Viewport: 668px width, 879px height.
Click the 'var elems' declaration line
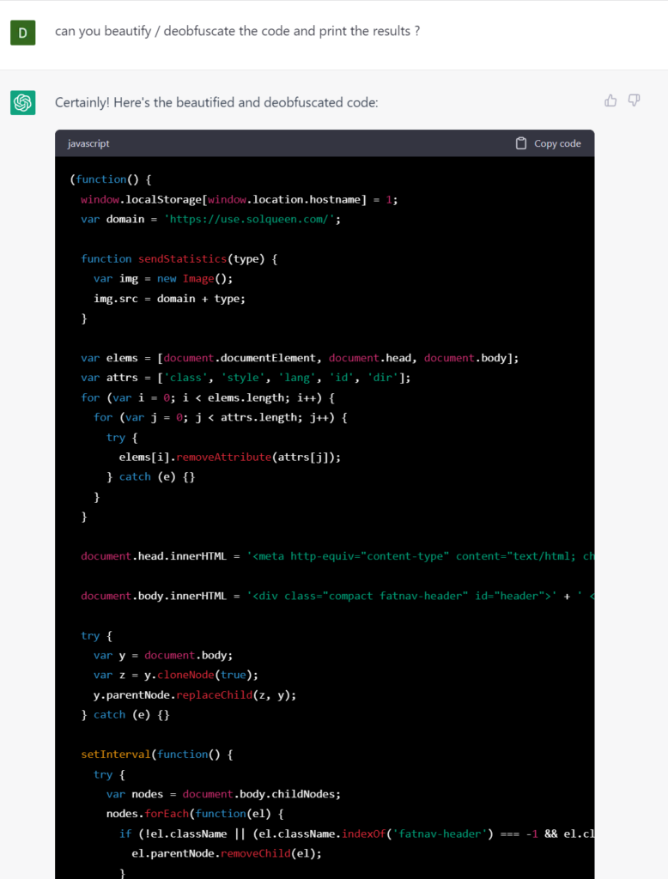300,358
